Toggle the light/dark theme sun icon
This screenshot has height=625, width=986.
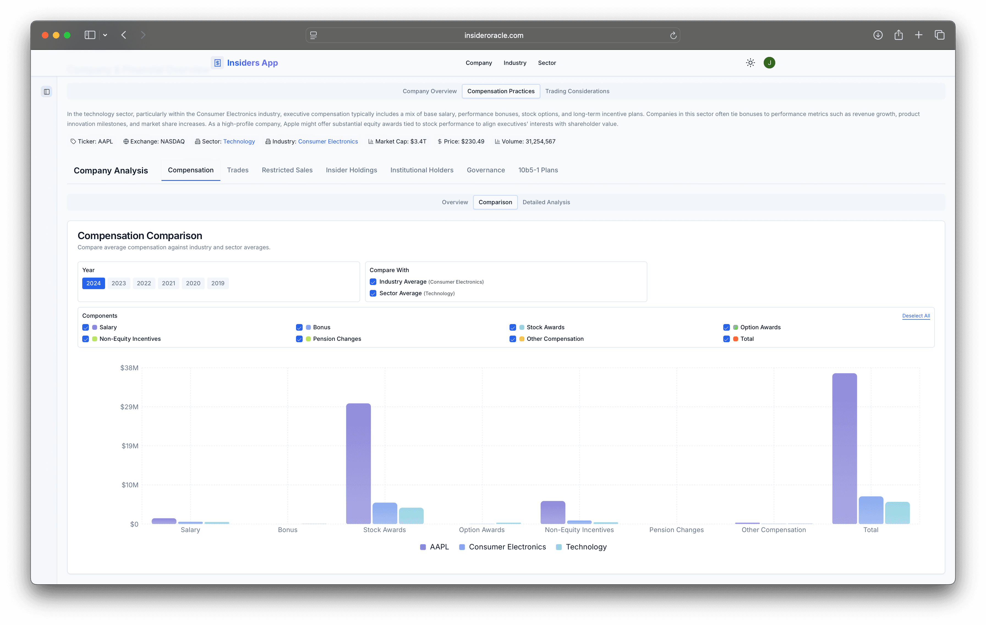[750, 63]
